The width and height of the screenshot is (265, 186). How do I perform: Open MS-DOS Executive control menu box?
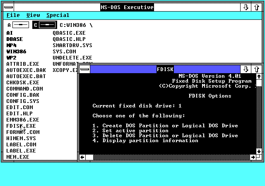point(8,7)
